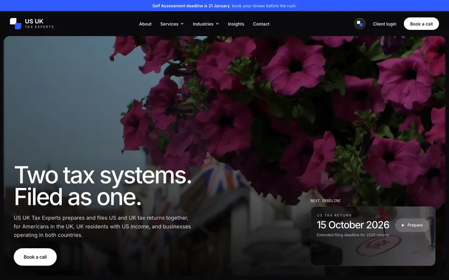The width and height of the screenshot is (449, 280).
Task: Click the 'Two tax systems. Filed as one.' headline
Action: tap(103, 186)
